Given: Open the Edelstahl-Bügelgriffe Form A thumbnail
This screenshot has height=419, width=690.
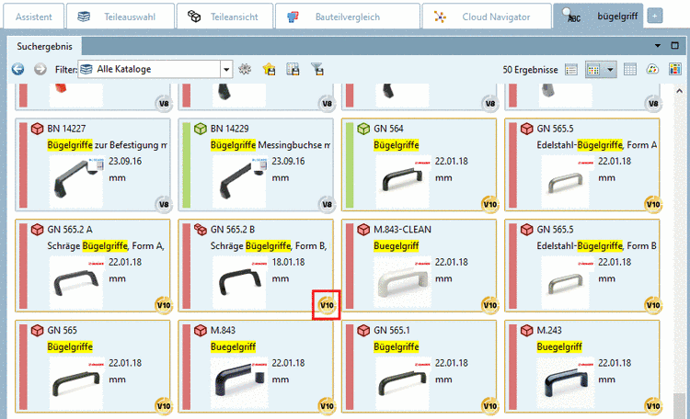Looking at the screenshot, I should (x=566, y=181).
